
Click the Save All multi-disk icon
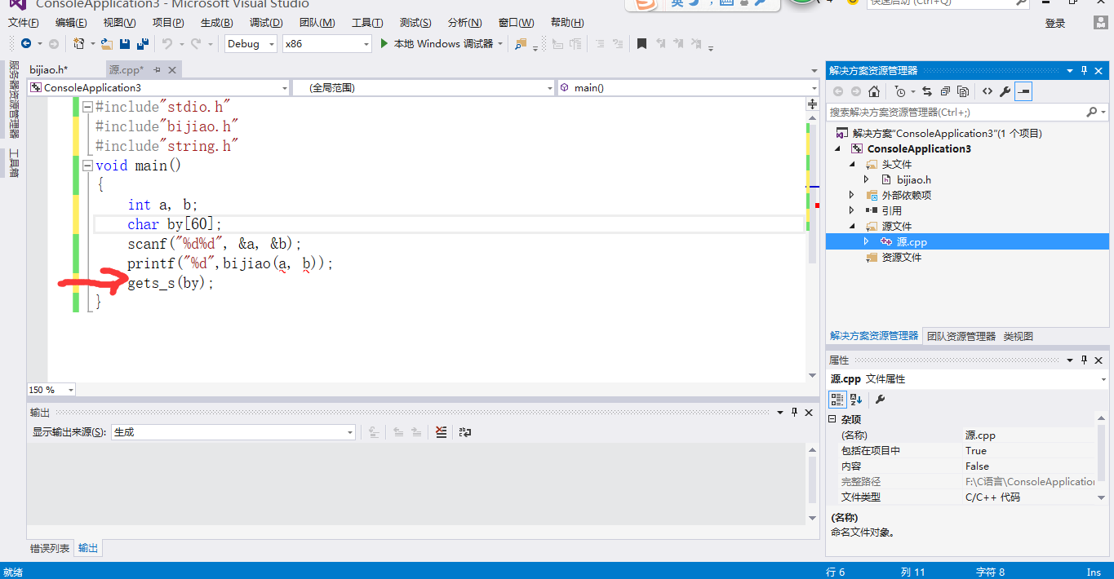143,44
